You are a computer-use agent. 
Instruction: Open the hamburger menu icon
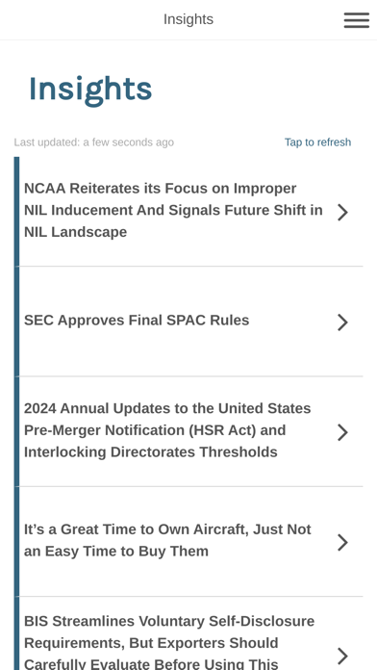coord(357,20)
